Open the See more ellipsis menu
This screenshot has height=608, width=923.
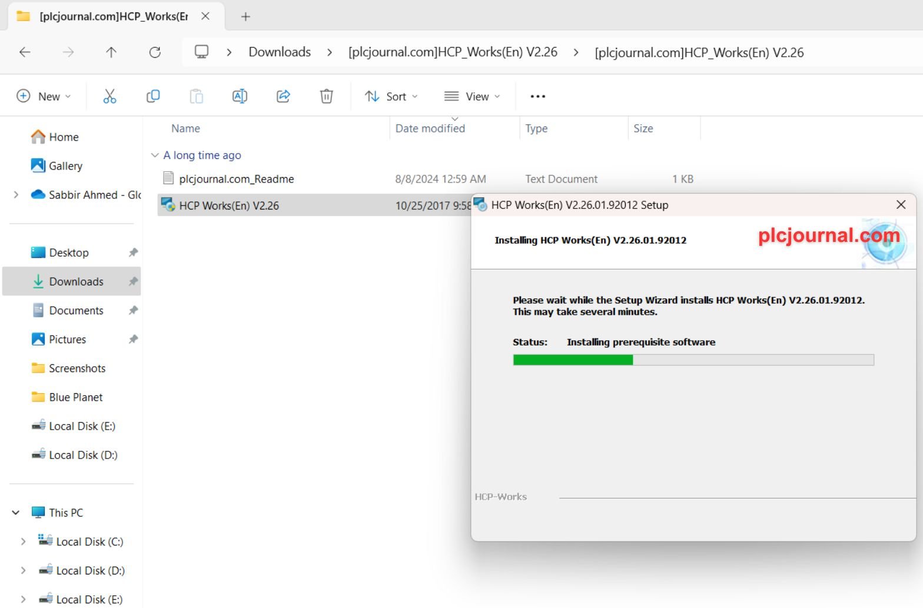click(x=537, y=96)
